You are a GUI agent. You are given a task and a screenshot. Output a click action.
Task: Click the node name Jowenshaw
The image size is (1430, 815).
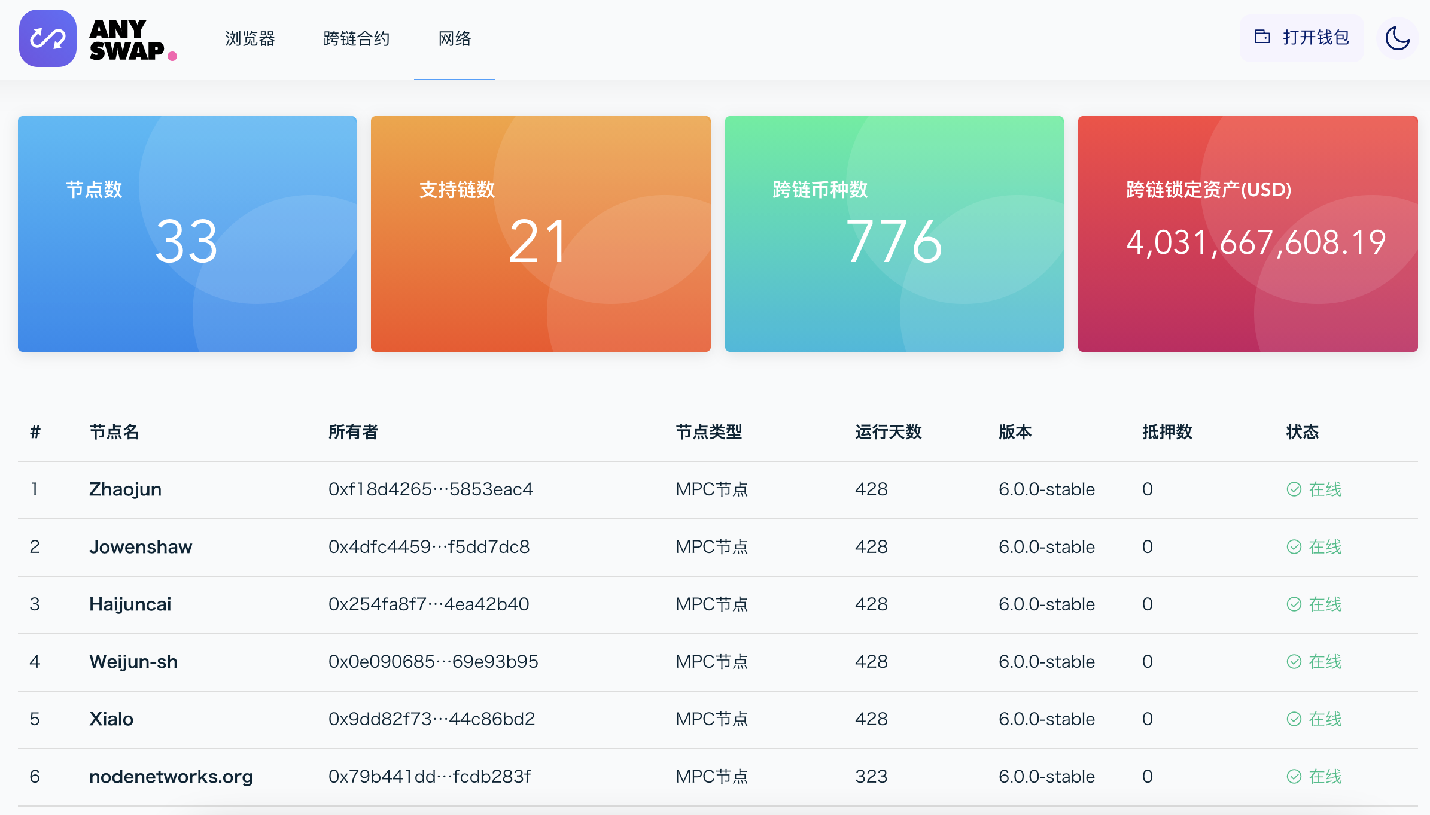click(141, 547)
